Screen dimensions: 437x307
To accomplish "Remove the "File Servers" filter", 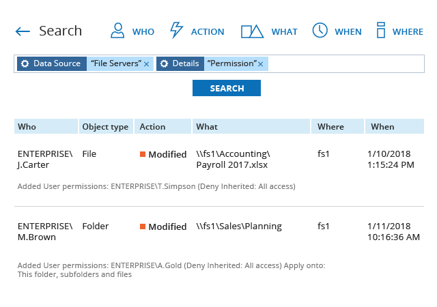I will point(146,64).
